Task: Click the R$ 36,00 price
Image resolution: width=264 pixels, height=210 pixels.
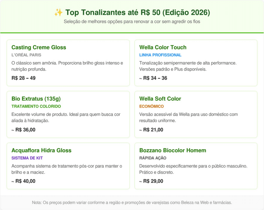Action: pos(25,130)
